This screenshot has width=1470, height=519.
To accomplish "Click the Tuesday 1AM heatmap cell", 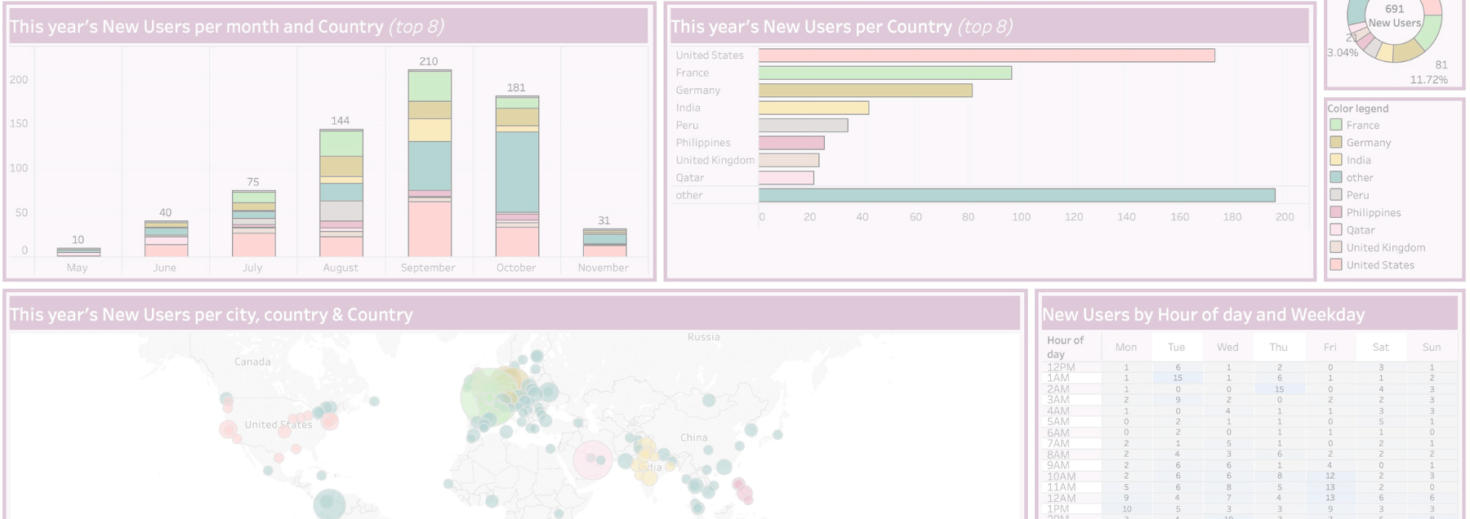I will [x=1177, y=378].
